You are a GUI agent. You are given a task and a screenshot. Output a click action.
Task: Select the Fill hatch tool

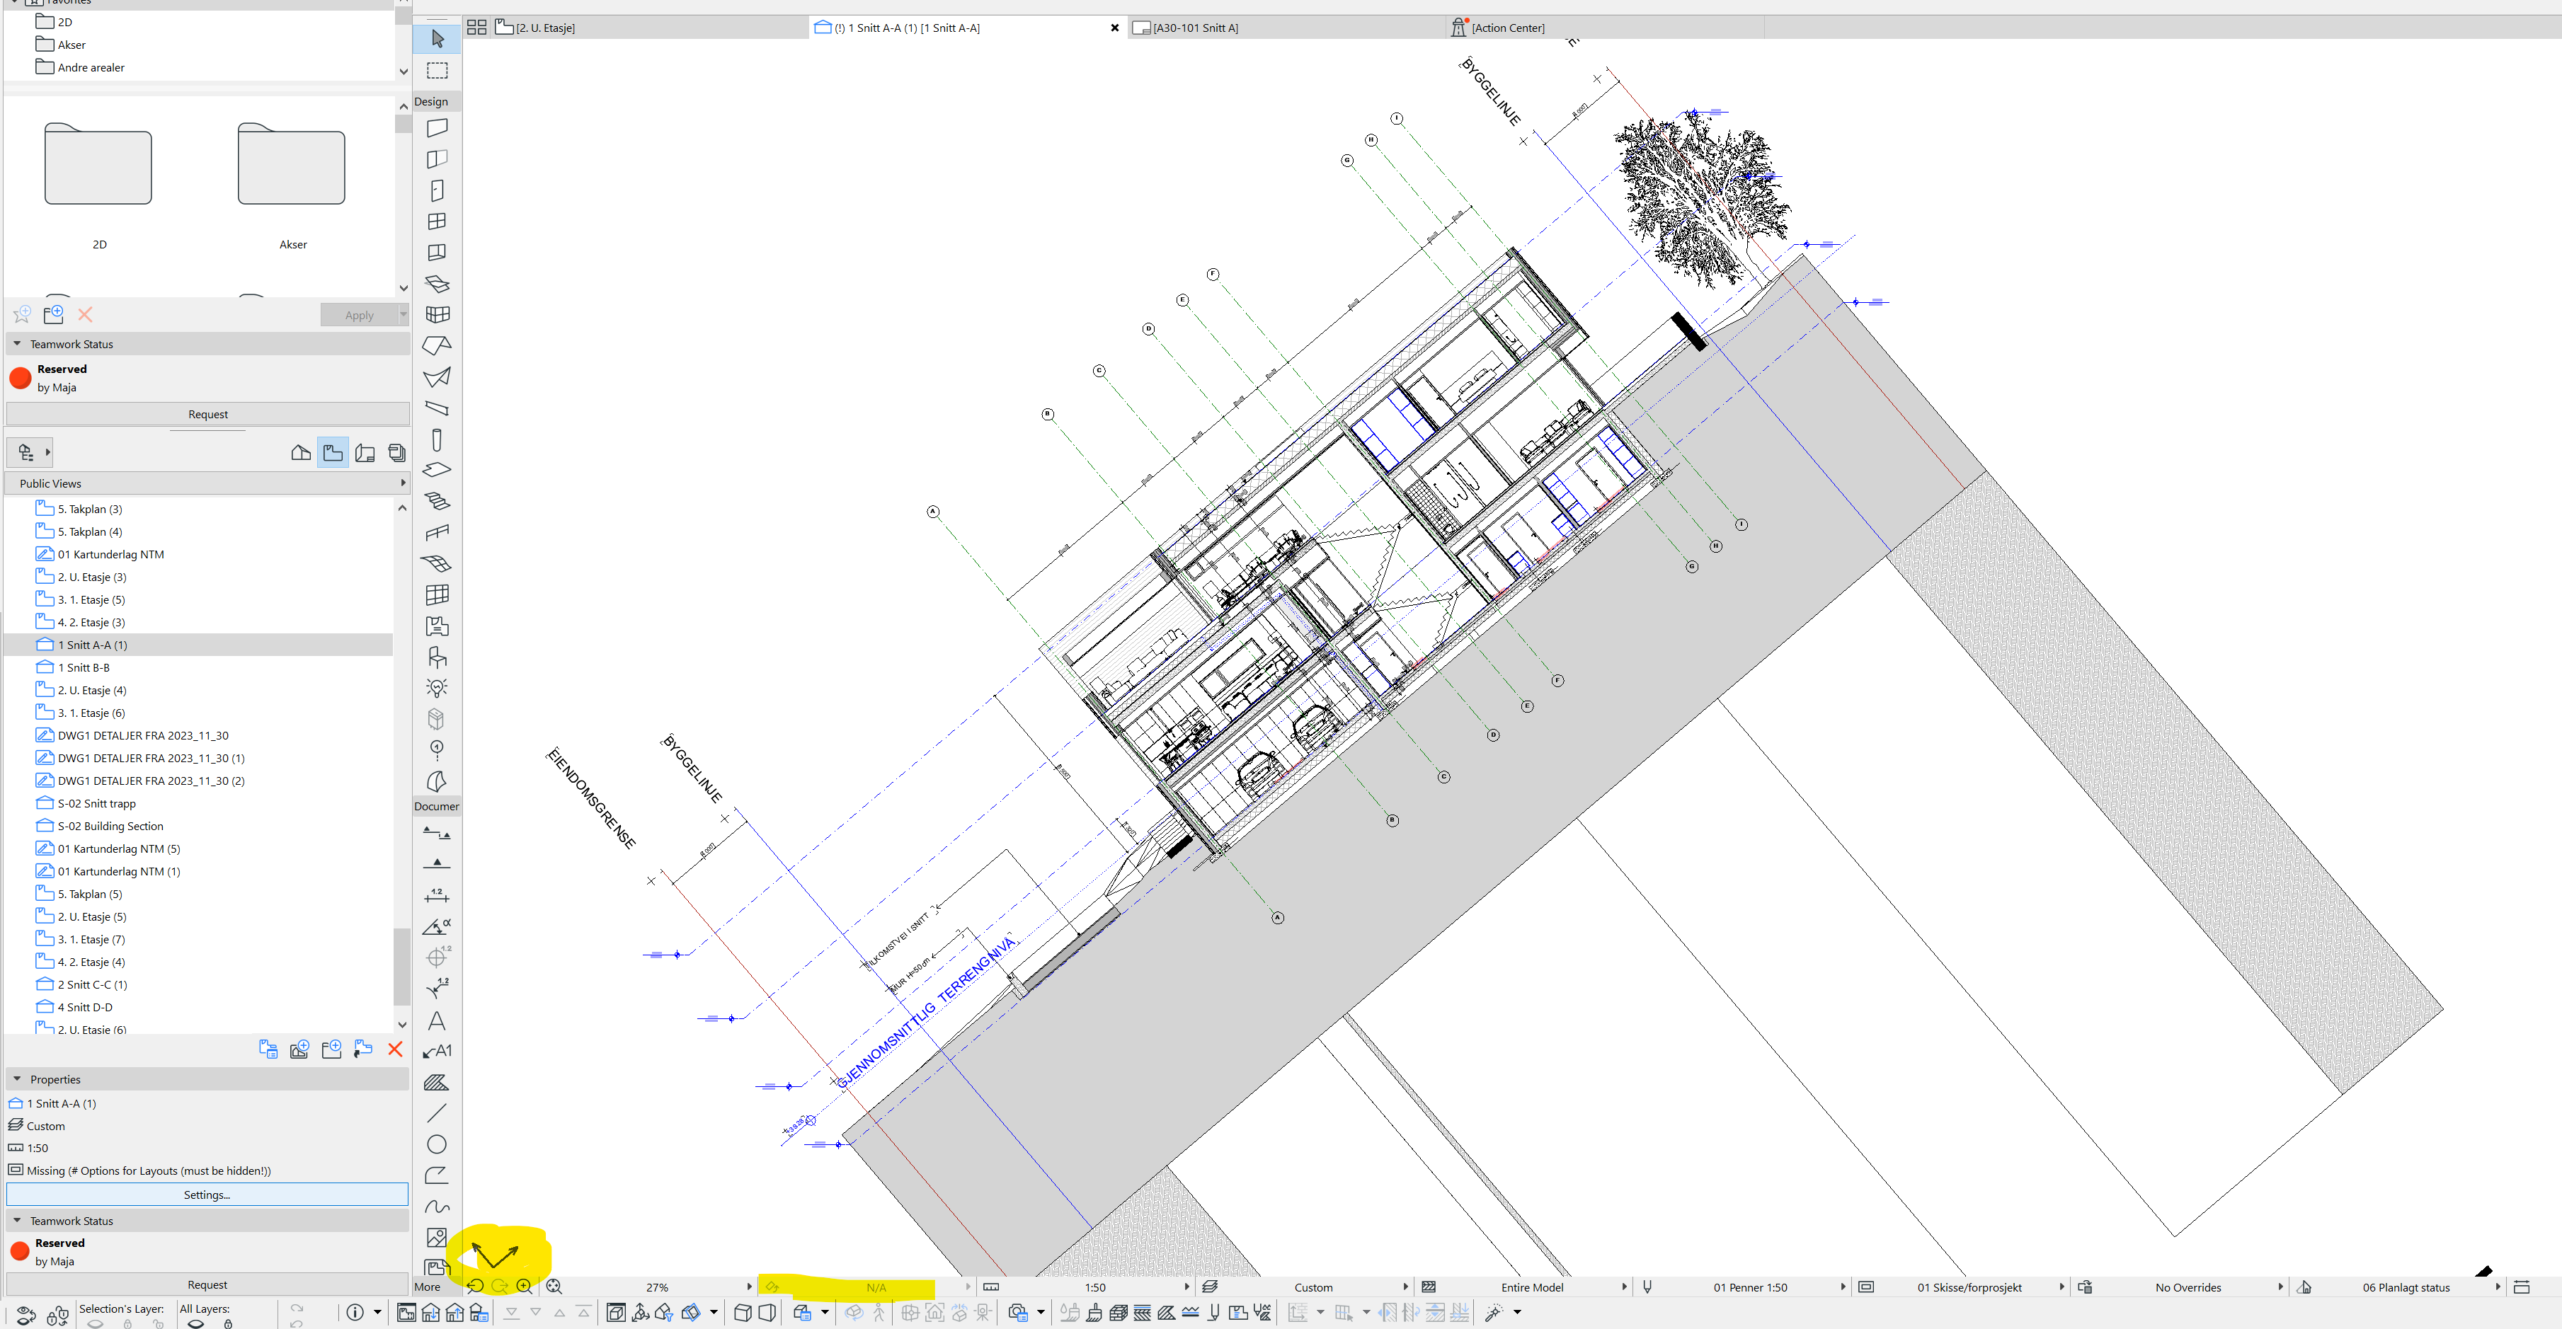[437, 1083]
